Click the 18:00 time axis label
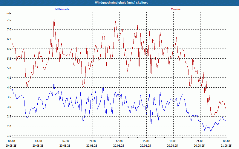 pos(173,141)
